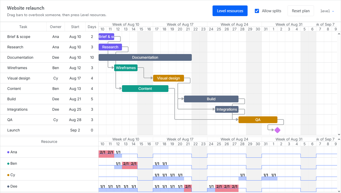Click the Days column header
This screenshot has height=193, width=341.
coord(92,27)
